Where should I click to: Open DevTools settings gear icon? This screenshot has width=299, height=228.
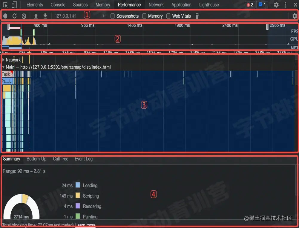(276, 5)
